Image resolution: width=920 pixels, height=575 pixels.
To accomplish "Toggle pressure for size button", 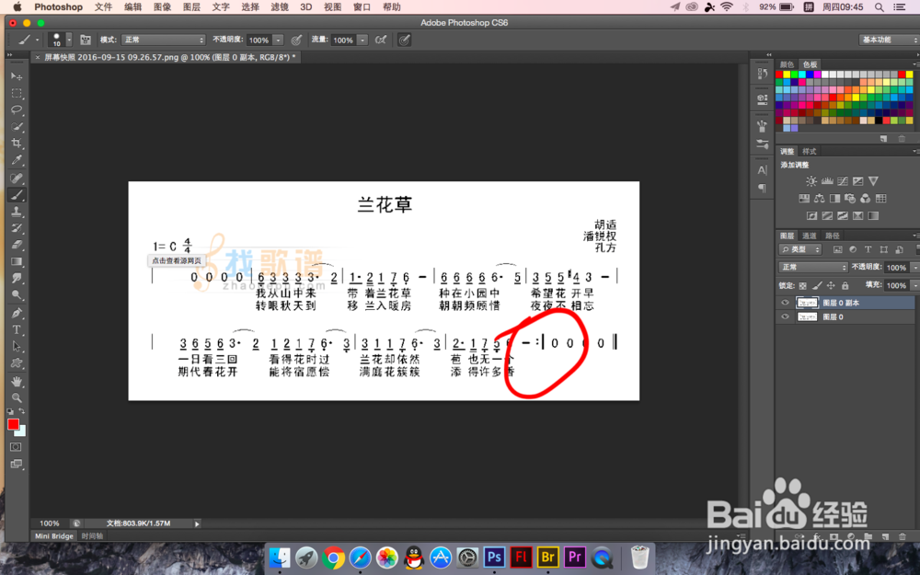I will pyautogui.click(x=404, y=40).
